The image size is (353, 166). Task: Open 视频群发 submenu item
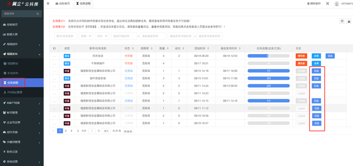click(x=22, y=64)
